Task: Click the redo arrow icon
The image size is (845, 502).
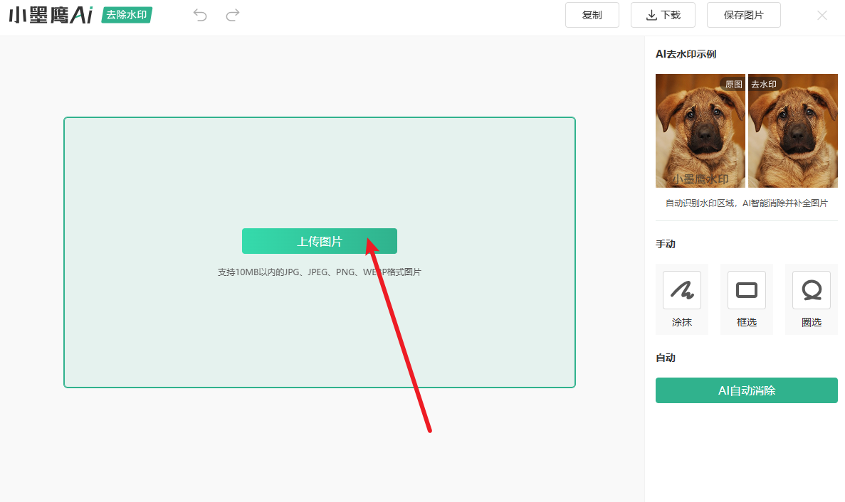Action: (x=232, y=15)
